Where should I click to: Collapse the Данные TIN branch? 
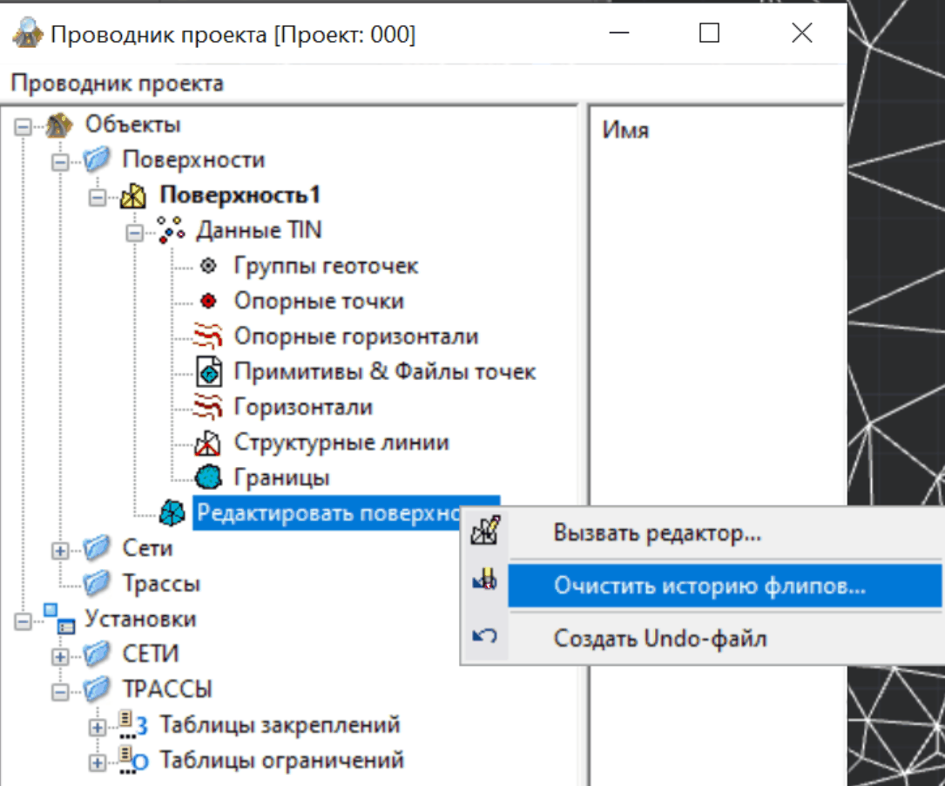pos(135,232)
